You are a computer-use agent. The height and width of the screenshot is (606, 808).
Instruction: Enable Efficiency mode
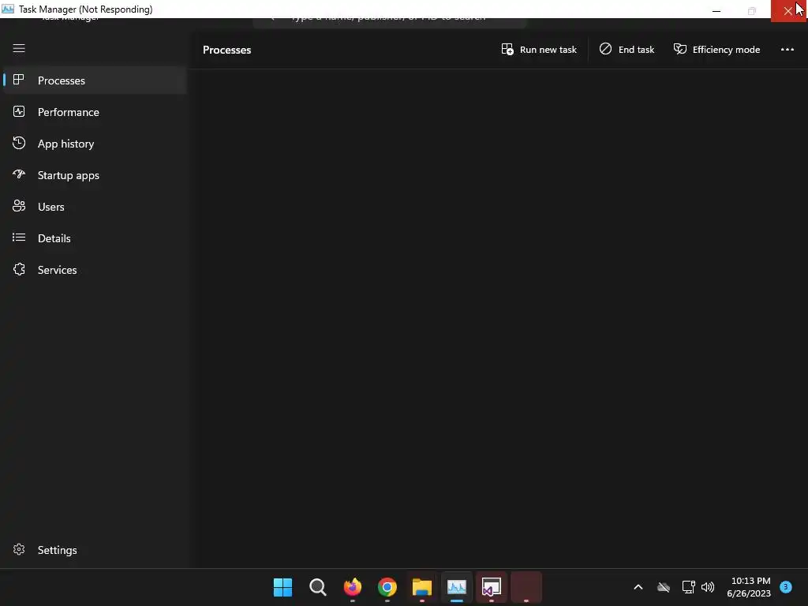click(x=716, y=50)
